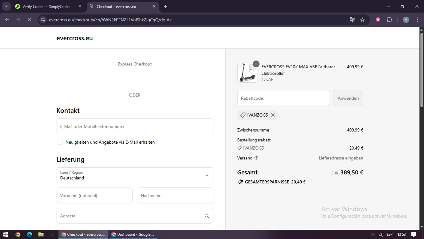Click the – 20,49 € discount amount

[x=354, y=148]
